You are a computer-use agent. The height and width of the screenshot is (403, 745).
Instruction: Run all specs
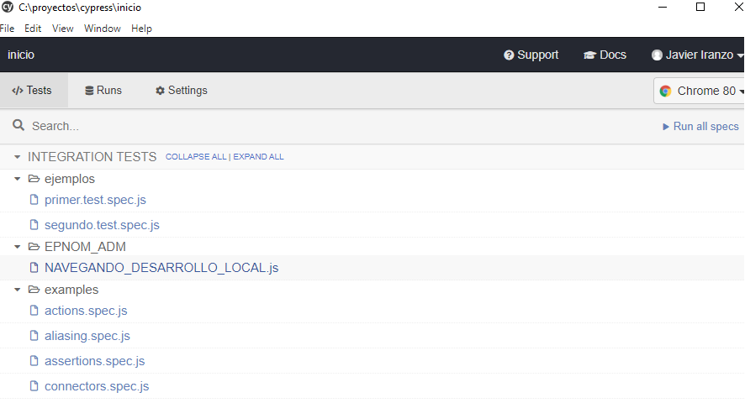point(700,127)
